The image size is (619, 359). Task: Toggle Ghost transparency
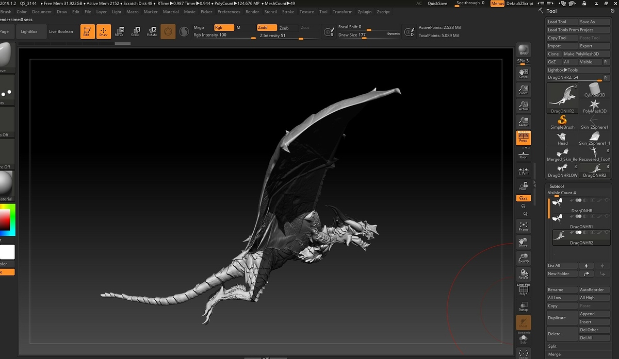tap(524, 322)
